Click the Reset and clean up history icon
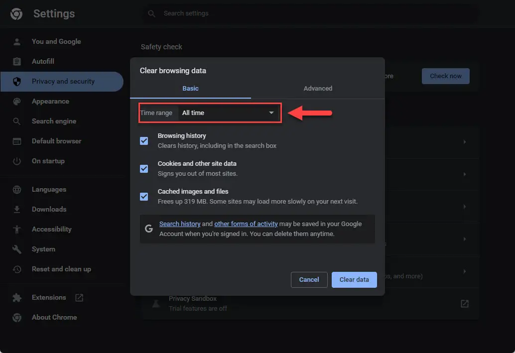Image resolution: width=515 pixels, height=353 pixels. click(x=17, y=269)
